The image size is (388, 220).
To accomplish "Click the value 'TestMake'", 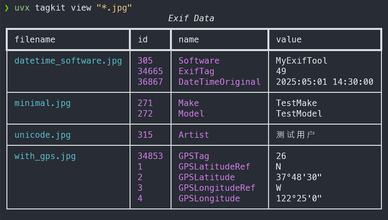I will pos(296,103).
